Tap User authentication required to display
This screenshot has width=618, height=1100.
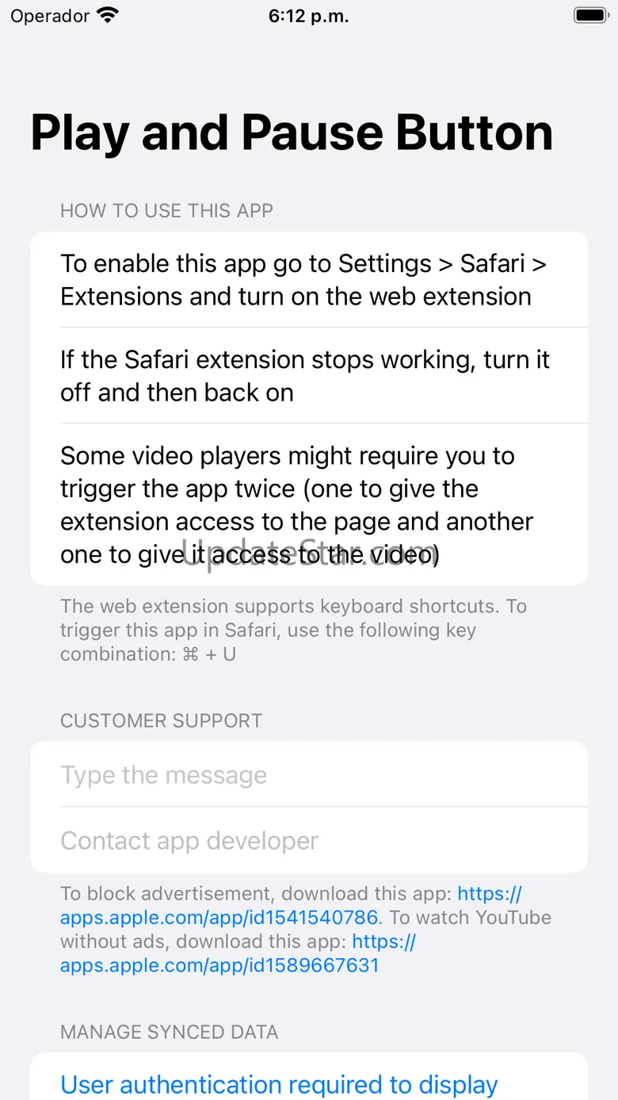tap(279, 1084)
